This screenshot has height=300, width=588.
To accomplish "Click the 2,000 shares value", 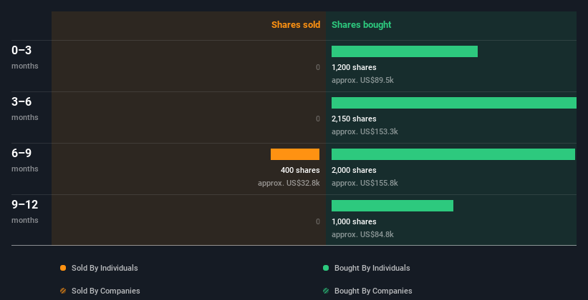I will [354, 170].
